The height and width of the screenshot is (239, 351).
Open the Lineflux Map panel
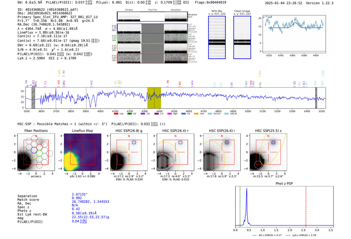82,152
